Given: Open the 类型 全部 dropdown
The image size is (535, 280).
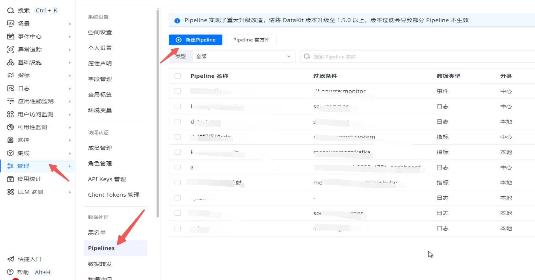Looking at the screenshot, I should pos(244,57).
